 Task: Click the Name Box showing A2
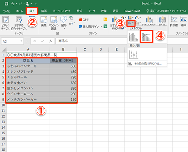11,41
